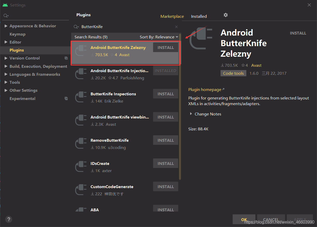Screen dimensions: 317x227
Task: Click INSTALL button in plugin details pane
Action: [298, 33]
